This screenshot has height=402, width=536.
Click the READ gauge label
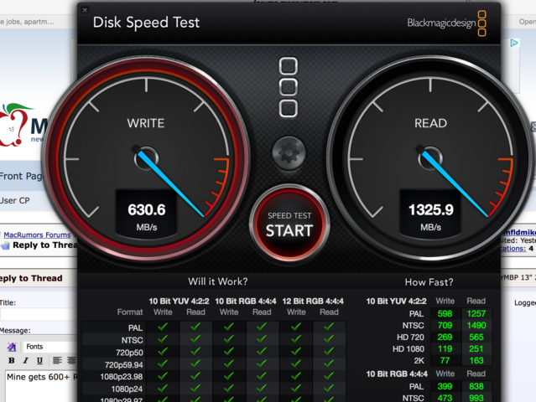pos(430,123)
